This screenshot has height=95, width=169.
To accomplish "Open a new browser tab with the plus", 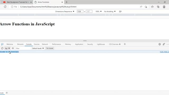I will coord(67,2).
